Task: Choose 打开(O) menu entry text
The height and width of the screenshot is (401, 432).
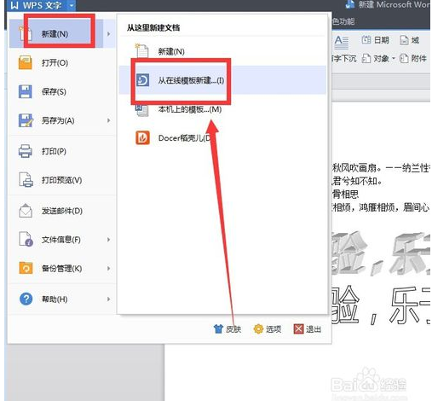Action: click(55, 62)
